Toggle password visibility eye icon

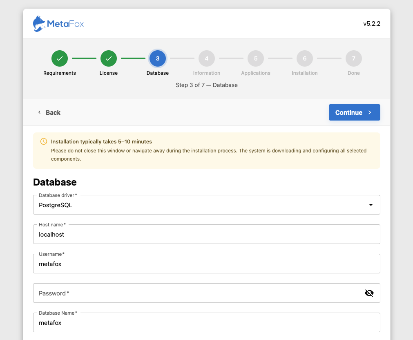pos(369,293)
